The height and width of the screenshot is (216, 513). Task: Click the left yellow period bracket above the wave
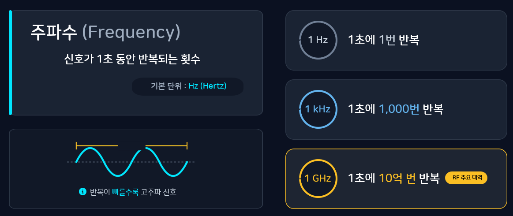pos(97,145)
